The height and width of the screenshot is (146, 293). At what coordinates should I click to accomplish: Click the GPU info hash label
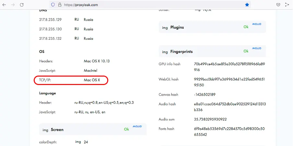tap(170, 64)
